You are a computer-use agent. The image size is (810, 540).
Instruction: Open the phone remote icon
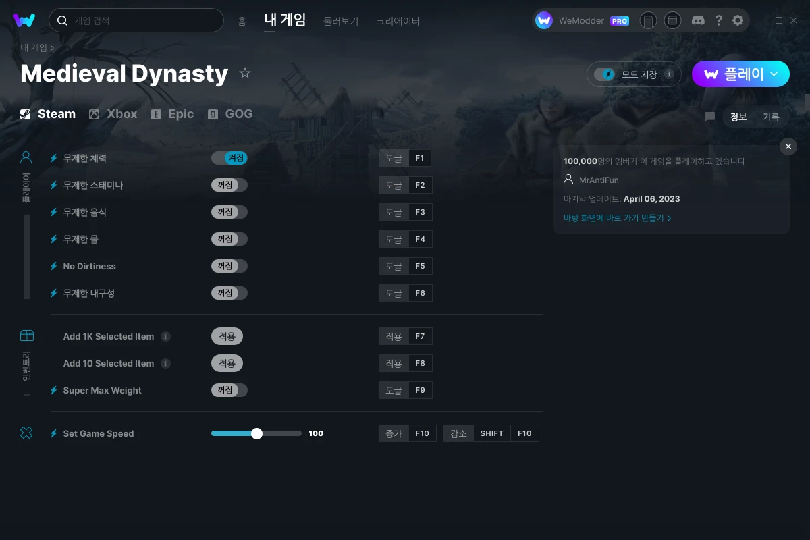point(648,20)
